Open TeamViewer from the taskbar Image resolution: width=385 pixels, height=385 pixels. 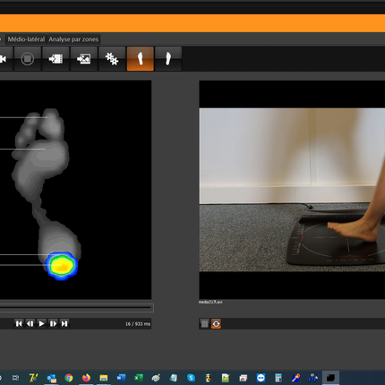click(261, 378)
